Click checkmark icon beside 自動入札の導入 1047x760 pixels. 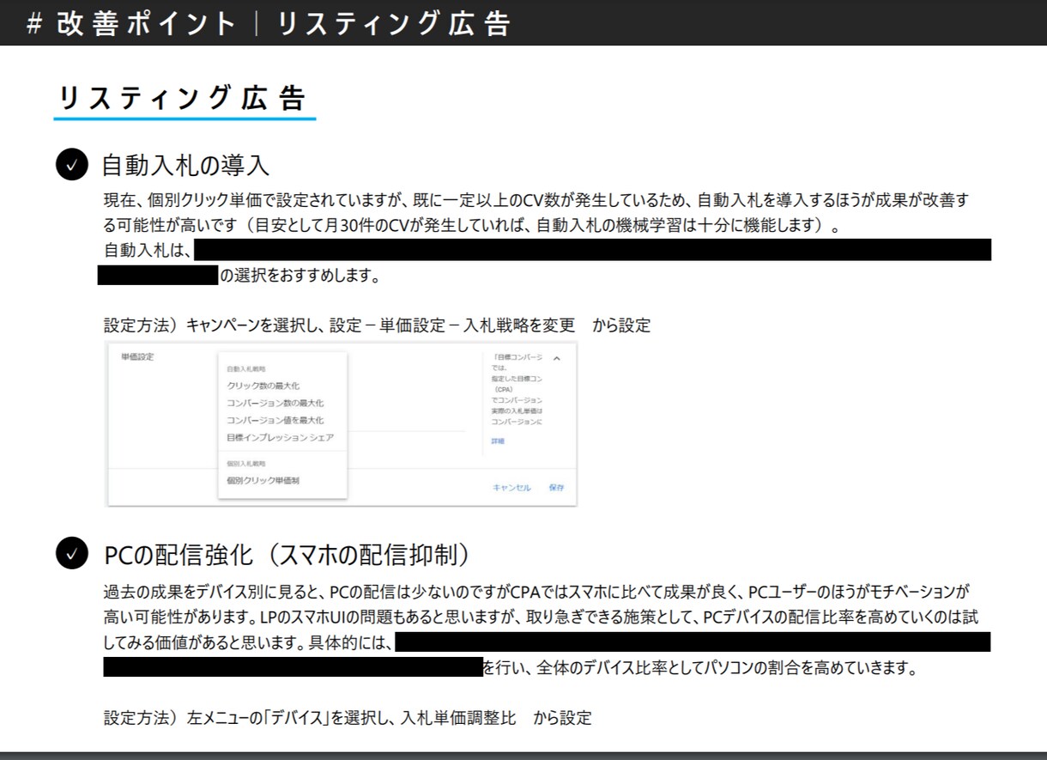coord(72,165)
